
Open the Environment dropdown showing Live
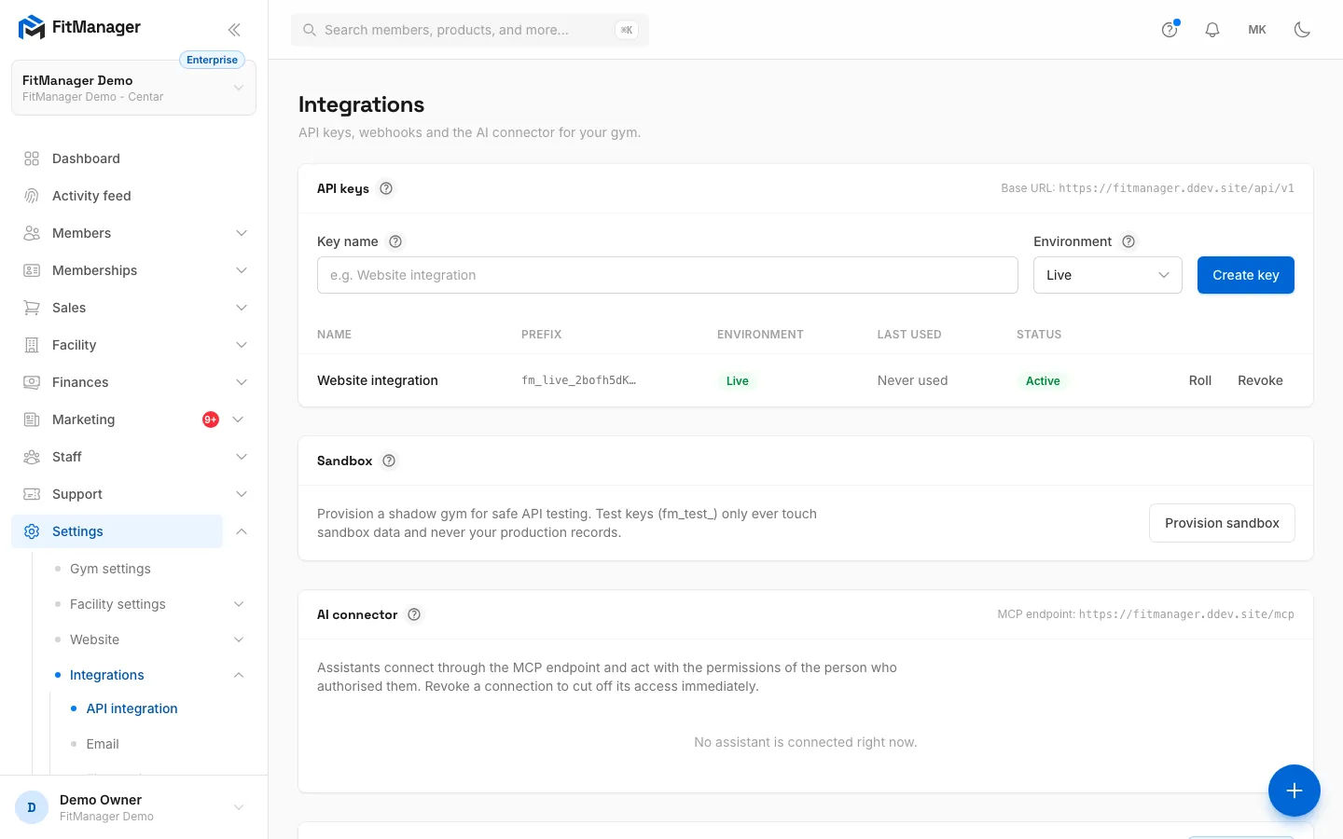[x=1108, y=275]
